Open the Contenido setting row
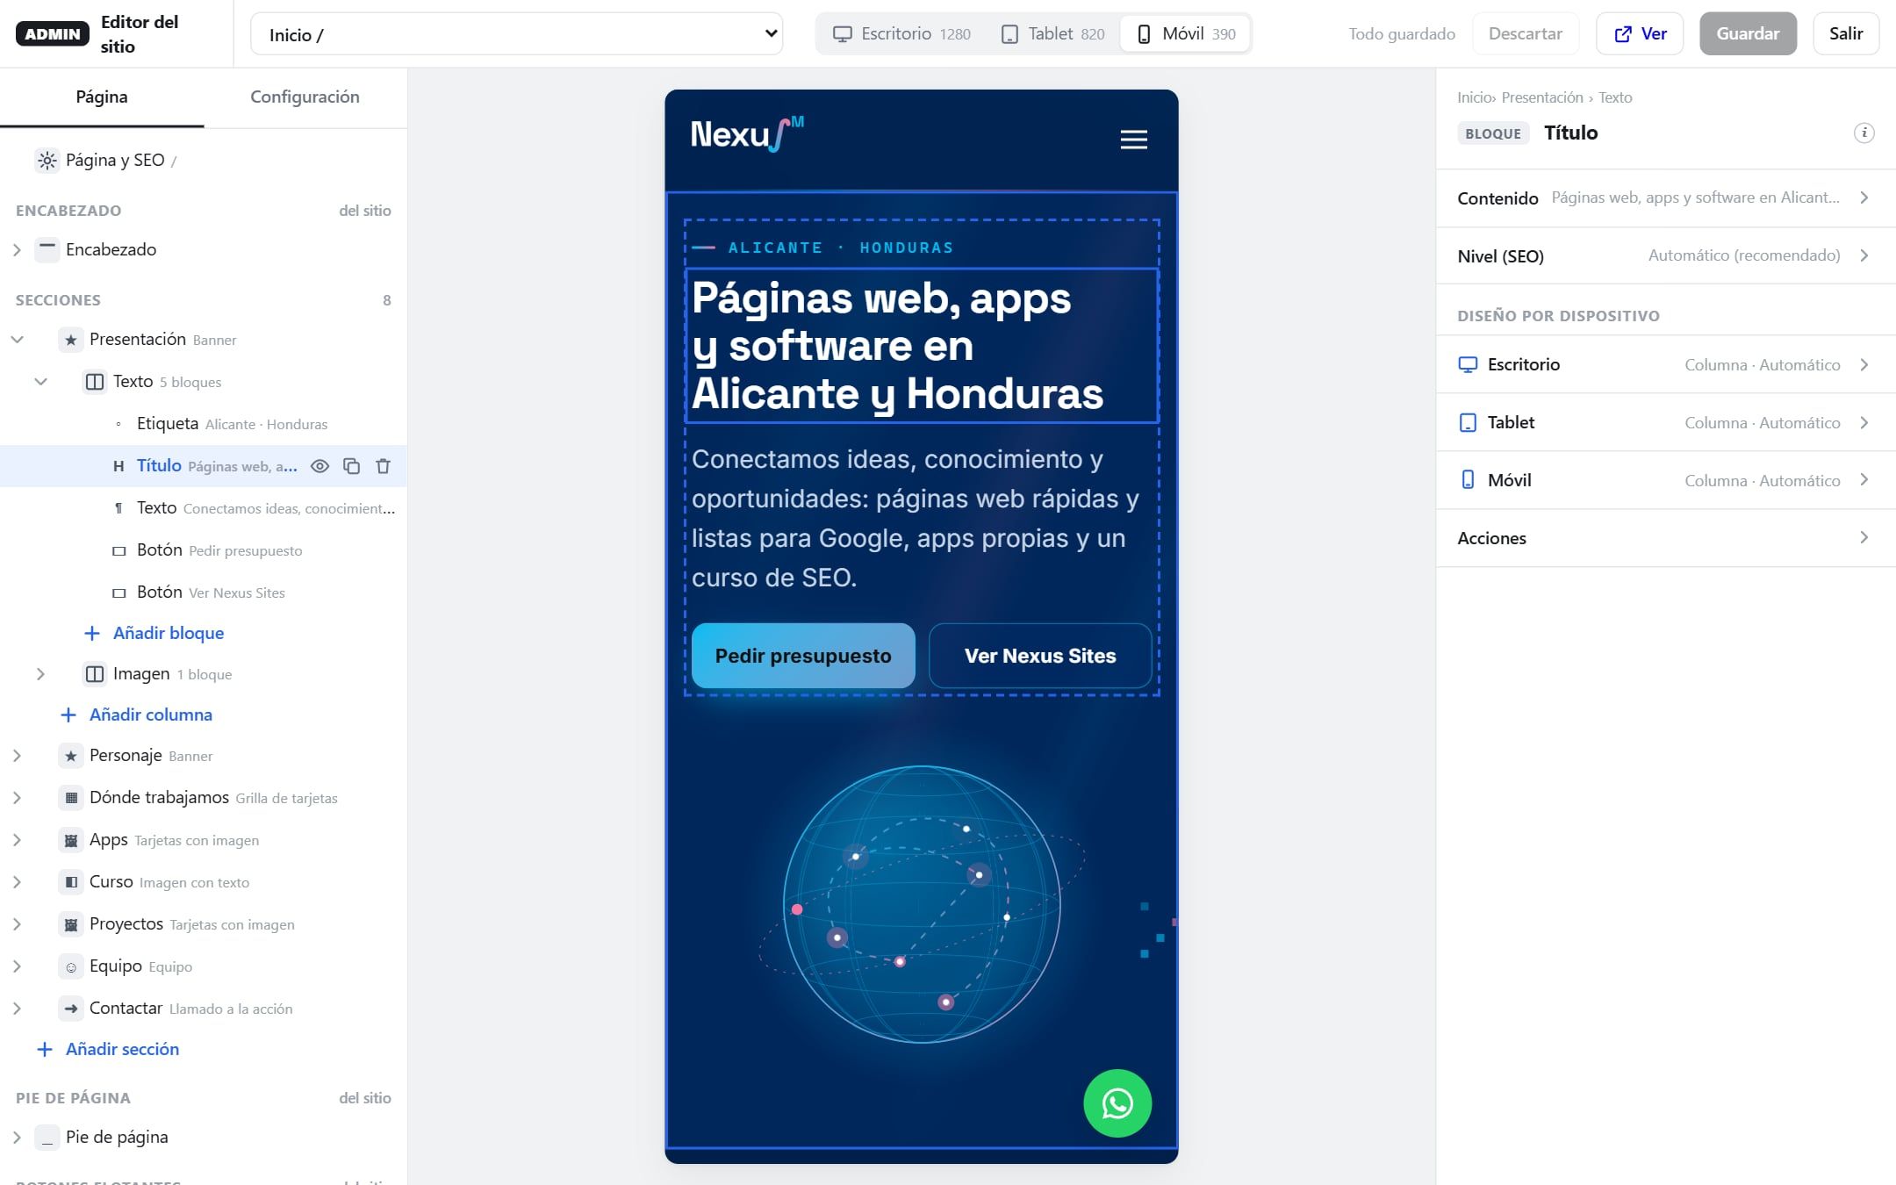This screenshot has height=1185, width=1896. point(1665,198)
